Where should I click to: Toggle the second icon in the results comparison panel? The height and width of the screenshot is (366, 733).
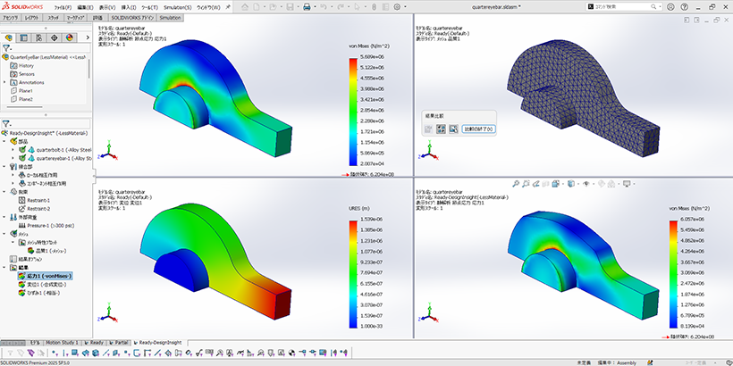(x=441, y=129)
